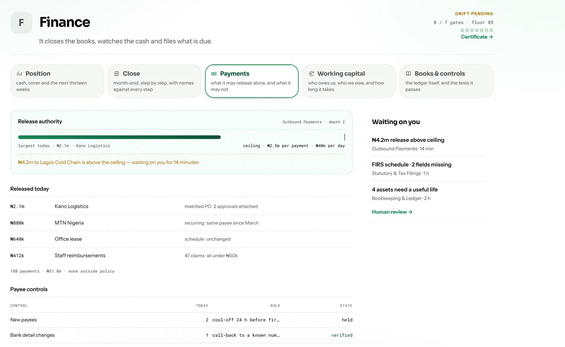Click the ₦4.2m Lagos Cold Chain warning
565x347 pixels.
tap(108, 162)
